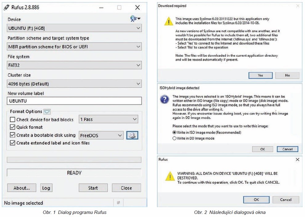Screen dimensions: 305x217
Task: Click the select ISO image disk icon
Action: coord(132,135)
